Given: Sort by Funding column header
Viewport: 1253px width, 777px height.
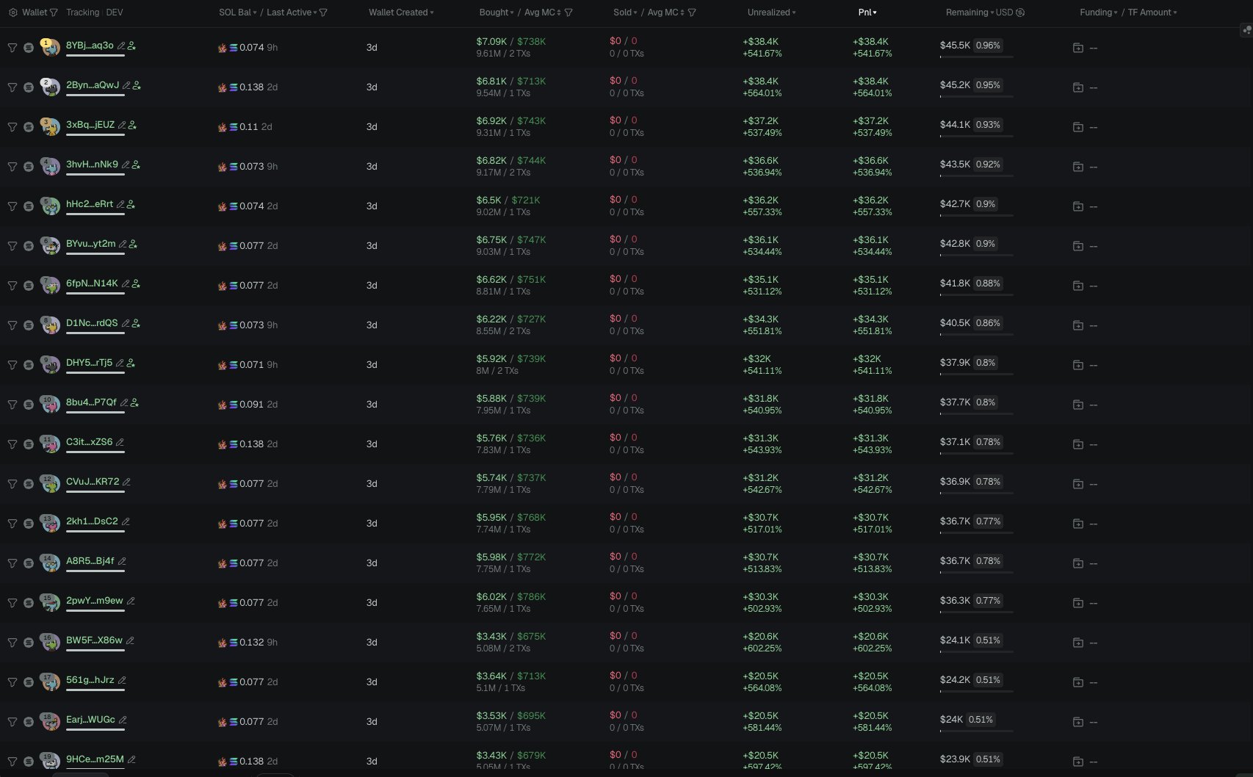Looking at the screenshot, I should [1098, 12].
